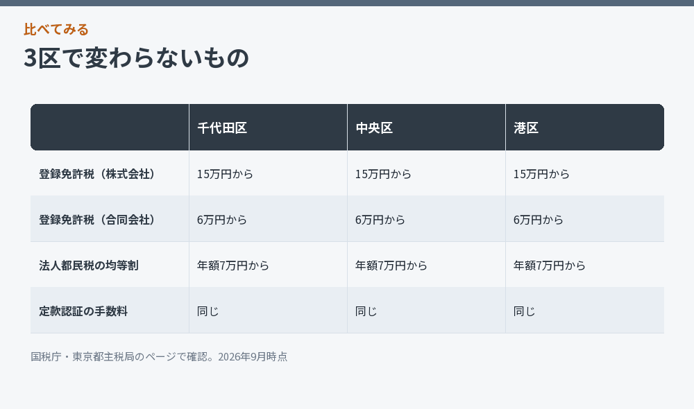Click row label 定款認証の手数料
The height and width of the screenshot is (409, 694).
tap(83, 311)
